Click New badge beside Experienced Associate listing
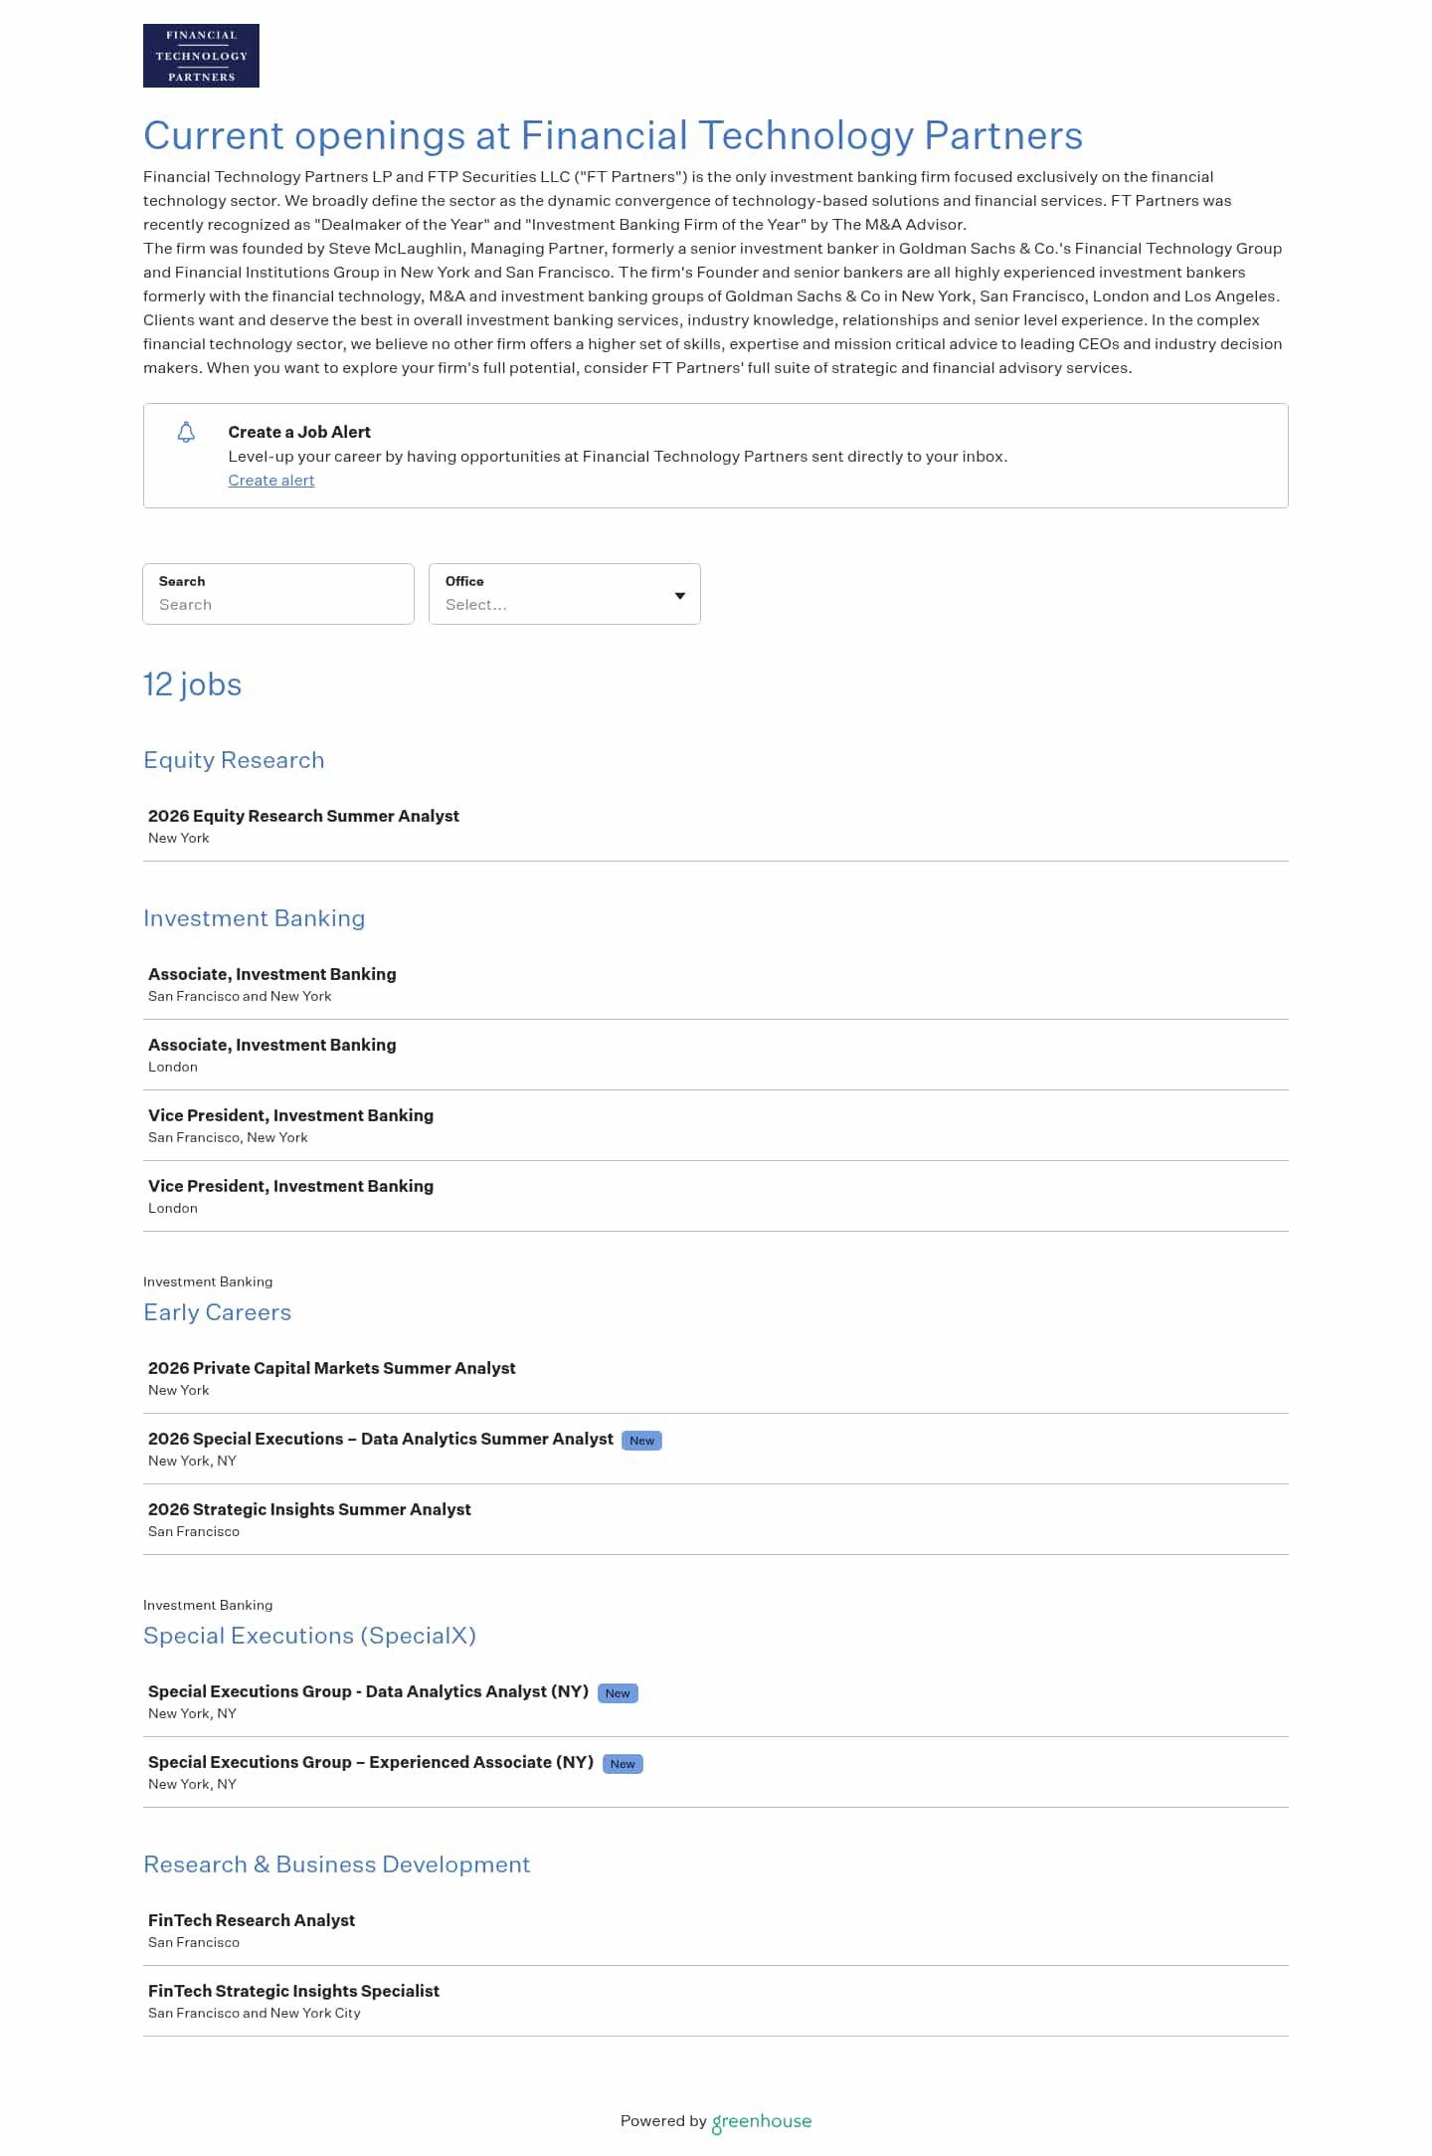 [x=623, y=1764]
